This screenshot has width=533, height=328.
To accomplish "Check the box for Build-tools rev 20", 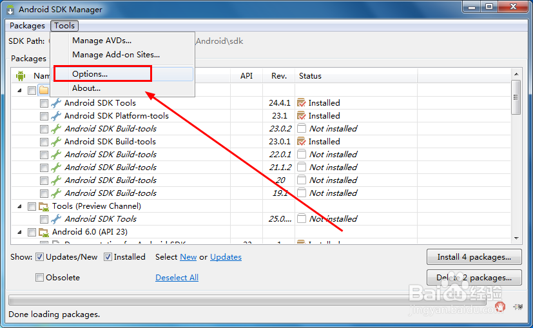I will pos(44,181).
